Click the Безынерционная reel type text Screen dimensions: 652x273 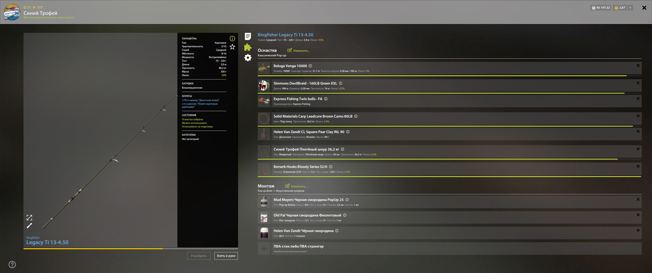click(192, 88)
